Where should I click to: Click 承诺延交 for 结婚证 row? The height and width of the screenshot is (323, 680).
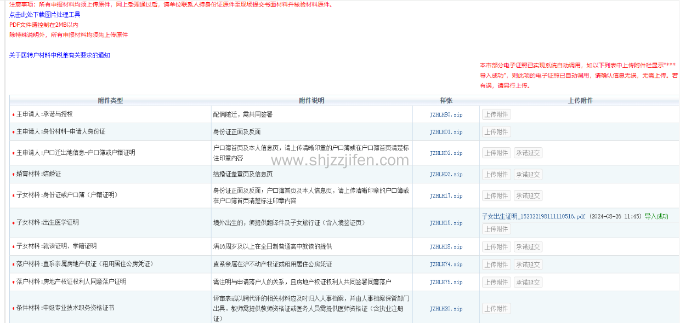[x=528, y=175]
